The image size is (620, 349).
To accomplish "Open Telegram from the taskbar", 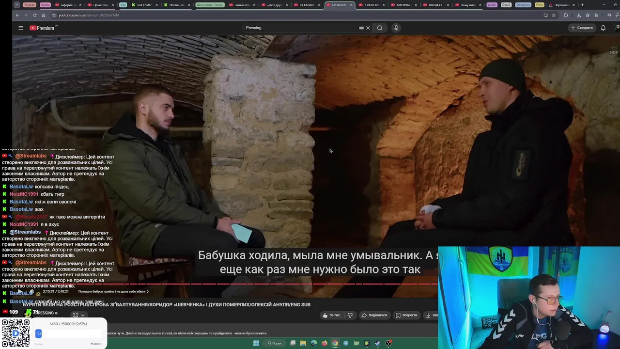I will pyautogui.click(x=346, y=343).
